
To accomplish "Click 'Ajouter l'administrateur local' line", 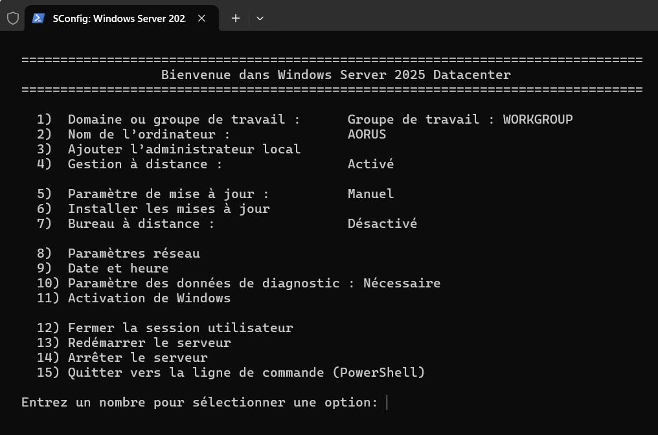I will [184, 150].
